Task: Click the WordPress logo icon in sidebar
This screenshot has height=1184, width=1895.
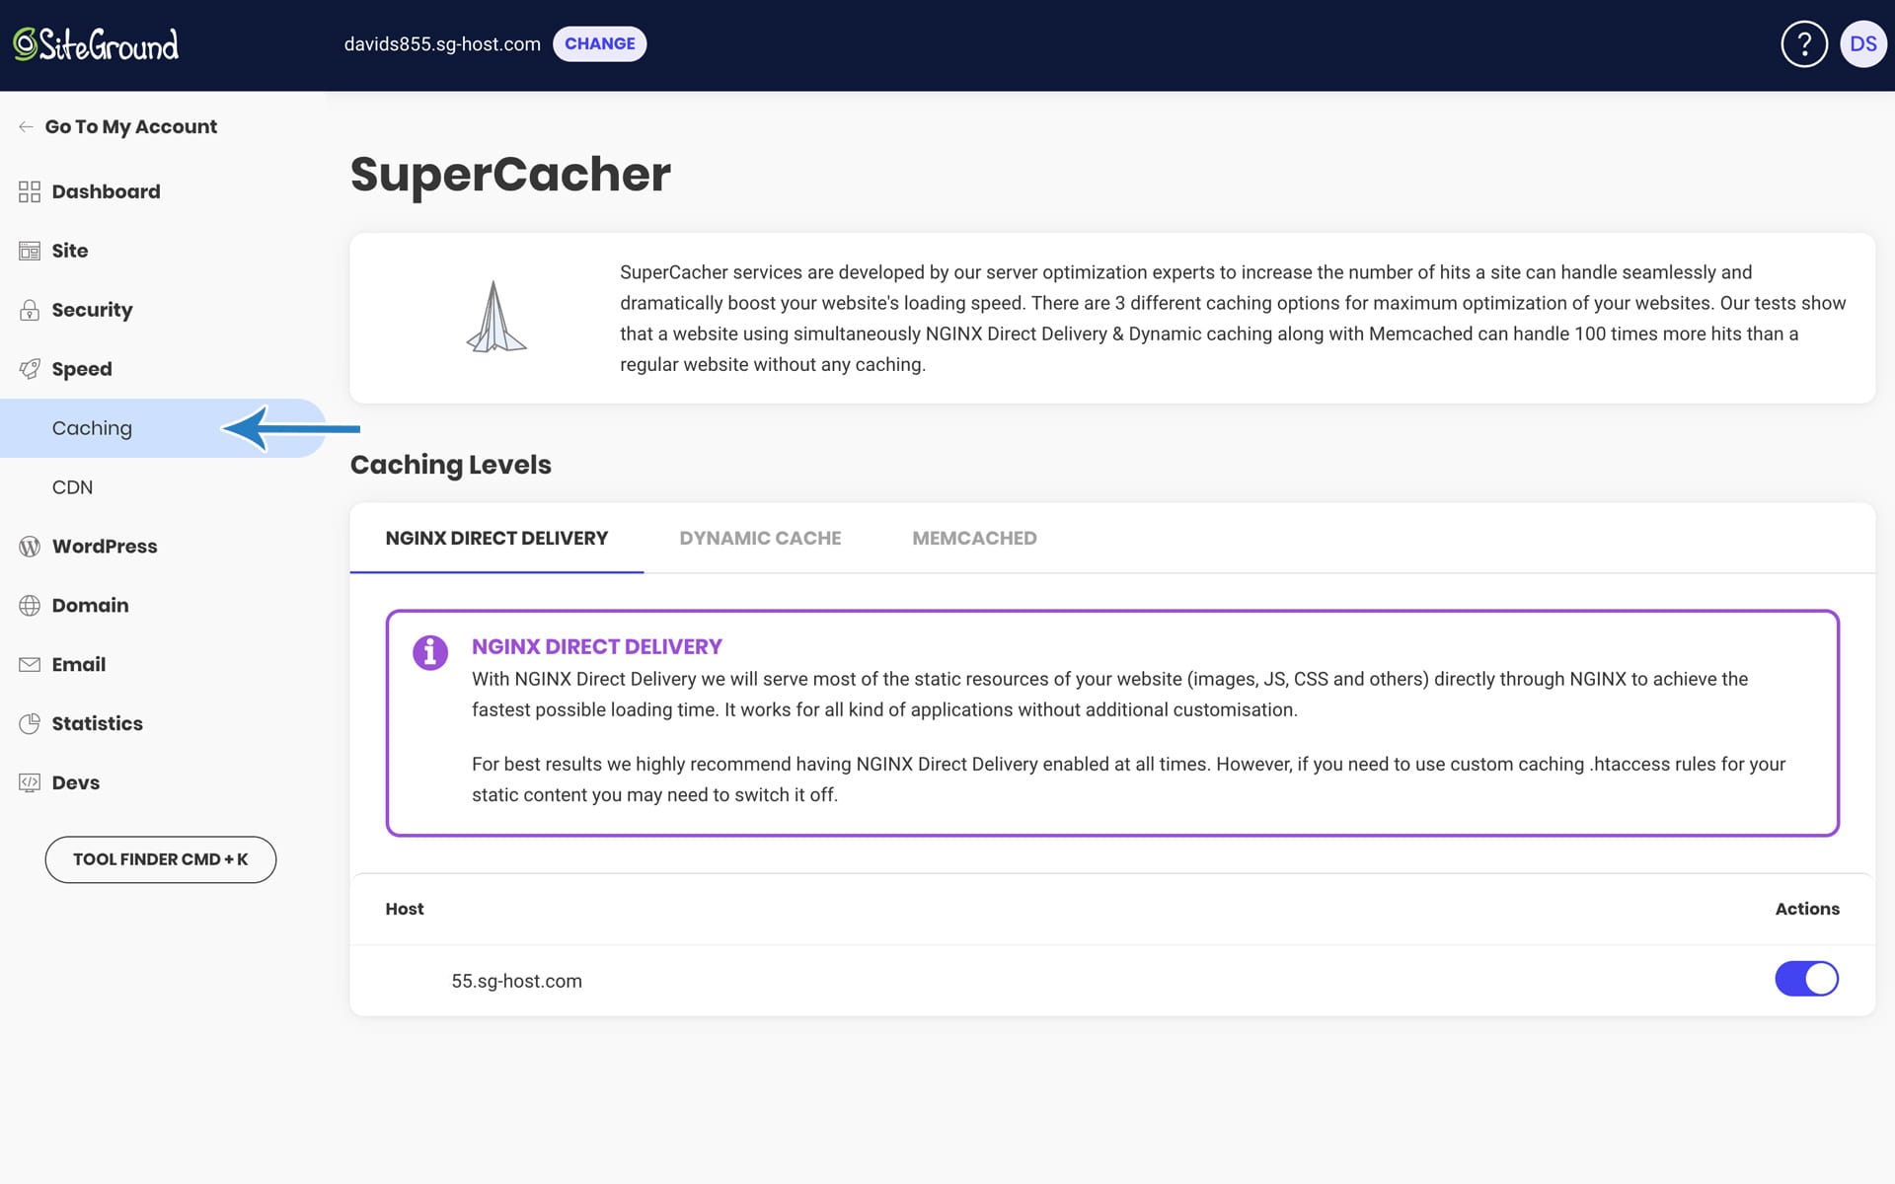Action: click(x=30, y=547)
